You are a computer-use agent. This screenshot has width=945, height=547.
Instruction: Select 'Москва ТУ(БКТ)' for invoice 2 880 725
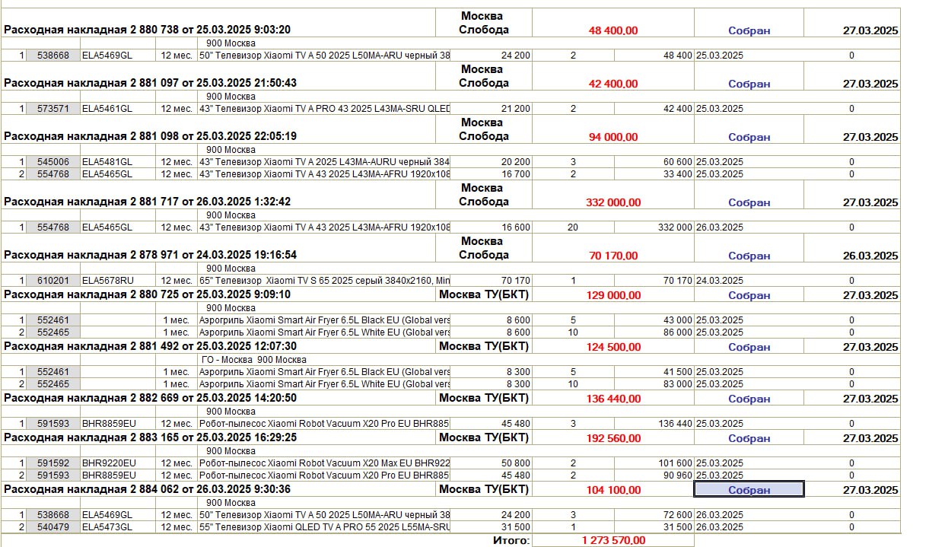(x=484, y=294)
